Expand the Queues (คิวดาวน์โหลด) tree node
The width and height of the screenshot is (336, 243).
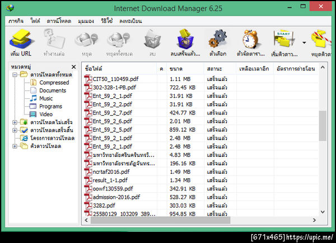pyautogui.click(x=15, y=146)
